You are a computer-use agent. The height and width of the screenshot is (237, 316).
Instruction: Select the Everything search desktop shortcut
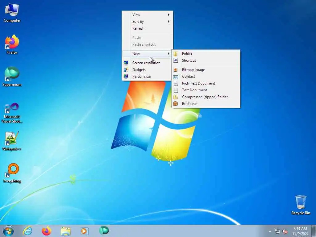tap(12, 173)
